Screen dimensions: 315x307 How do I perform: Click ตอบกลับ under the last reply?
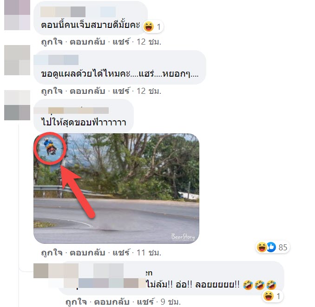click(112, 302)
